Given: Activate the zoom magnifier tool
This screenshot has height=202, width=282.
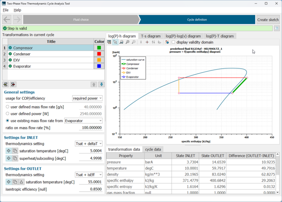Looking at the screenshot, I should (x=122, y=42).
